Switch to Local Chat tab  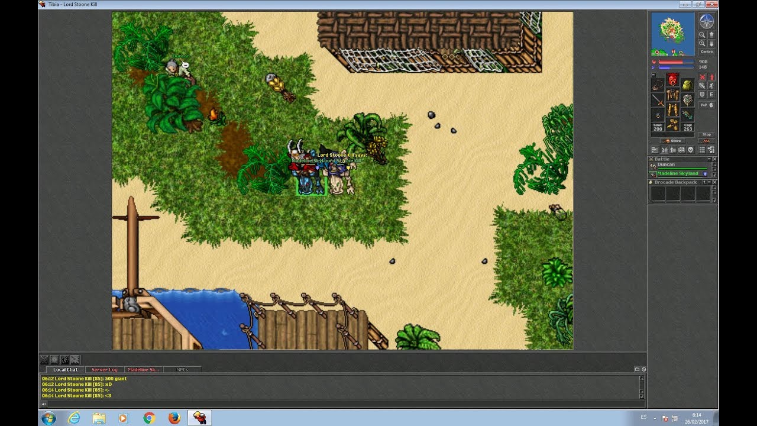(65, 370)
